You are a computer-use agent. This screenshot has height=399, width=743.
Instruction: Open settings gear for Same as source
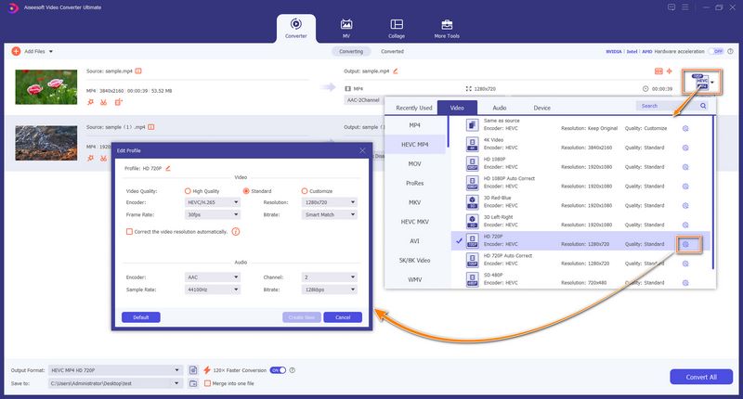tap(685, 128)
